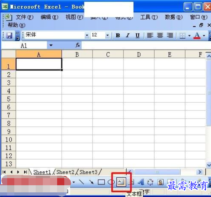The image size is (211, 197).
Task: Click the insert function fx icon
Action: tap(78, 45)
